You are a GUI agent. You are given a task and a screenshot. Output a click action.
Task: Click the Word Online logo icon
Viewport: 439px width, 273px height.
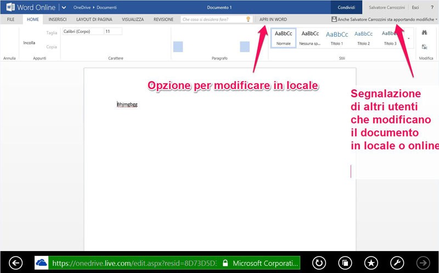(x=9, y=8)
